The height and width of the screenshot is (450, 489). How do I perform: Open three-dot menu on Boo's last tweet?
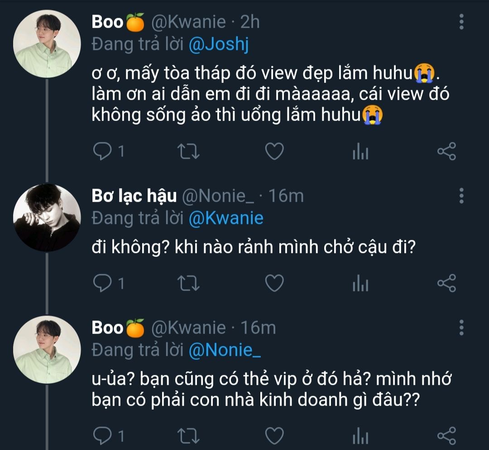pyautogui.click(x=461, y=328)
